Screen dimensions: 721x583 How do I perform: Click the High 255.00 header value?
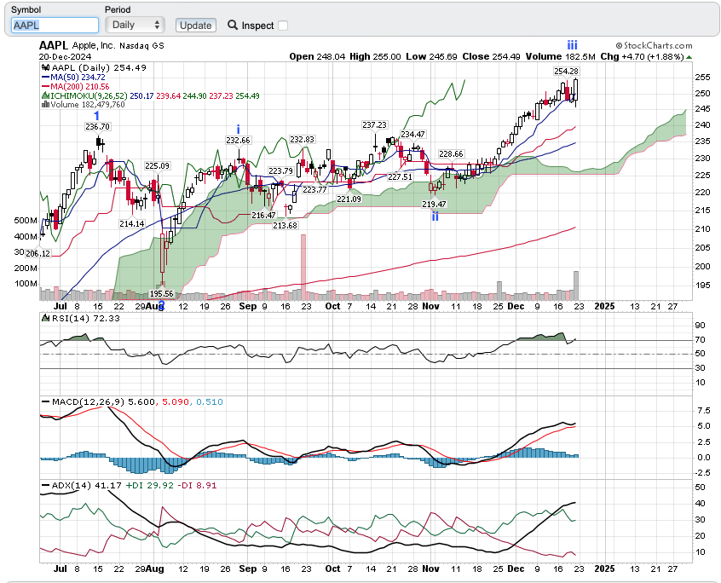[375, 56]
